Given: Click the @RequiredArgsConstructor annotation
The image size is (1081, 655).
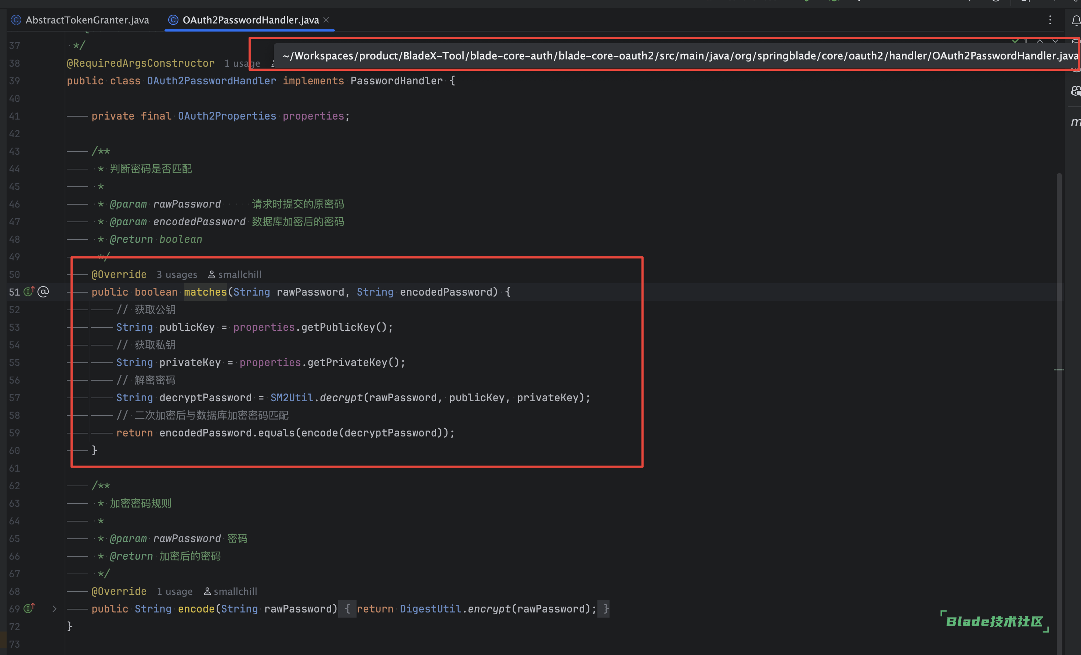Looking at the screenshot, I should pyautogui.click(x=140, y=63).
